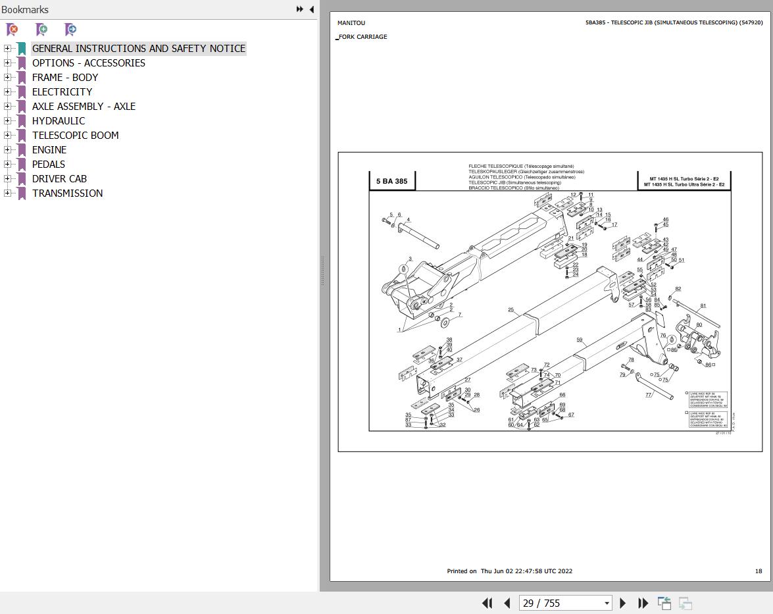Jump to the first page of the document
The image size is (773, 614).
coord(487,603)
